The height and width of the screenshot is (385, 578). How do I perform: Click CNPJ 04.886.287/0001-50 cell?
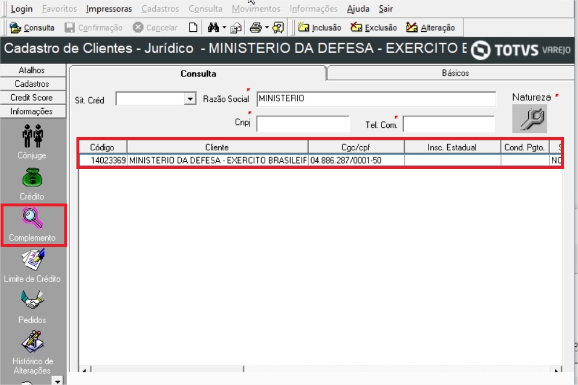pos(356,160)
